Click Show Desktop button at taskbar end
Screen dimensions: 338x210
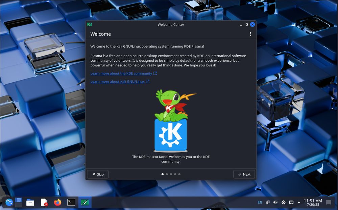[x=329, y=202]
